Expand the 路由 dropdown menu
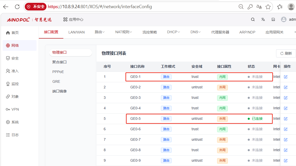 (x=100, y=32)
